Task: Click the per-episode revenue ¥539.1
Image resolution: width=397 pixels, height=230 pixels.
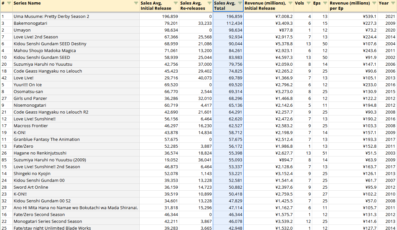Action: 353,16
